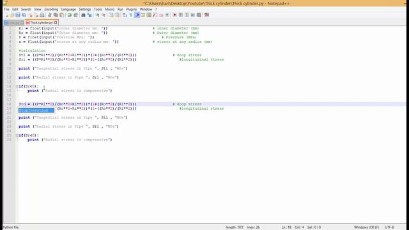Click the Save recorded macro icon
409x230 pixels.
click(x=199, y=15)
